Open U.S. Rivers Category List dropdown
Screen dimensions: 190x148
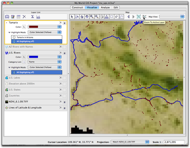tap(45, 62)
